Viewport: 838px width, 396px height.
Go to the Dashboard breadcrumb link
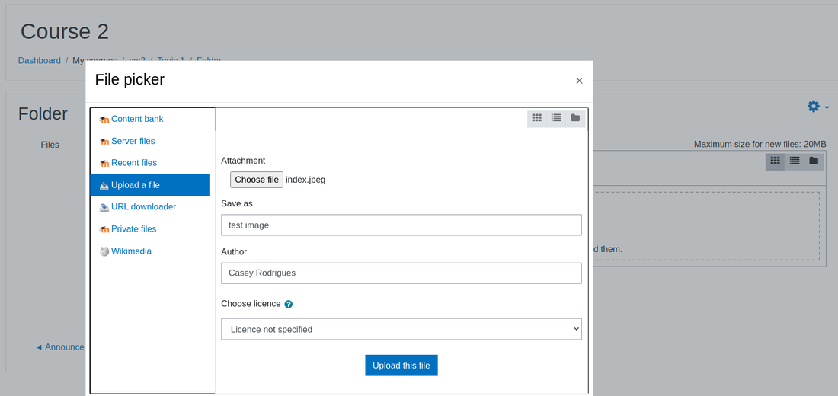click(40, 60)
